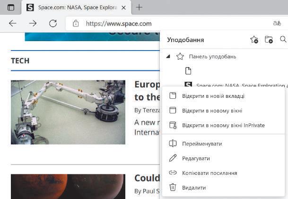This screenshot has width=288, height=199.
Task: Choose Видалити from context menu
Action: pyautogui.click(x=224, y=188)
